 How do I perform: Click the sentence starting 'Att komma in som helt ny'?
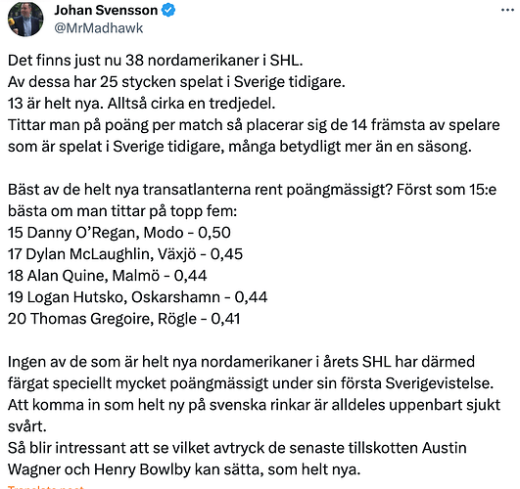254,416
